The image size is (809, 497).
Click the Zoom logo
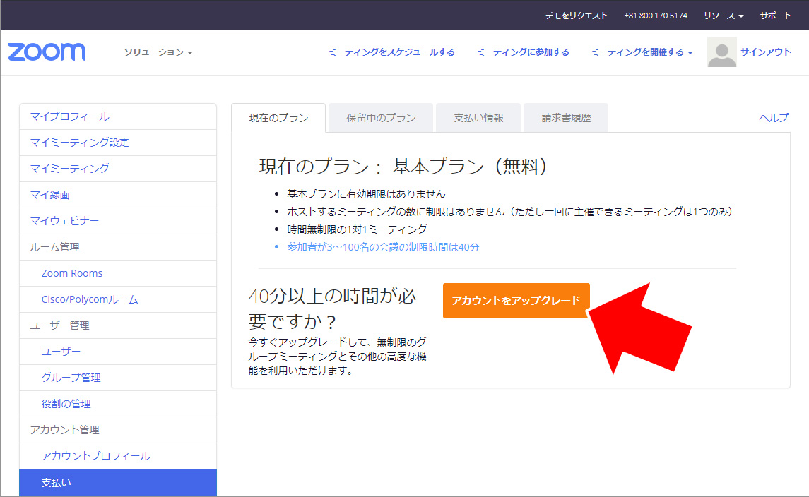pos(47,52)
